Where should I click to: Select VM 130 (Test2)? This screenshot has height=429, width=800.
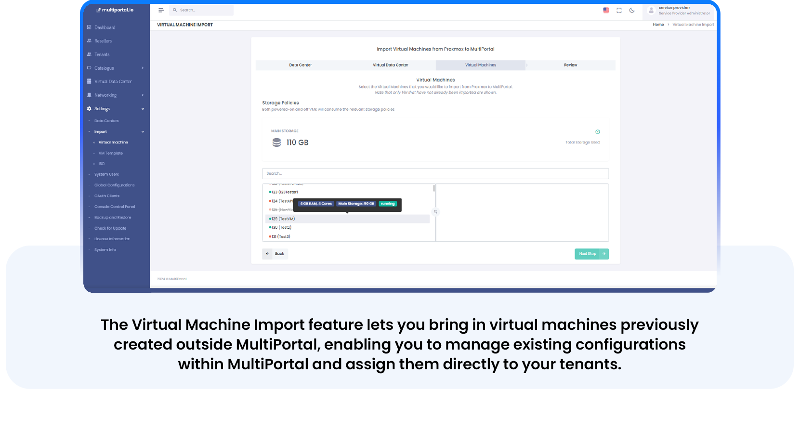[x=347, y=228]
